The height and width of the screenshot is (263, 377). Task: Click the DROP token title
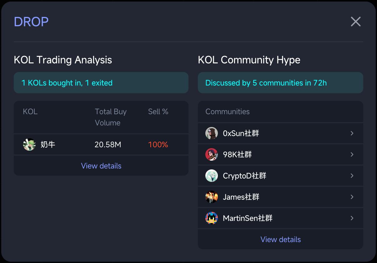[x=31, y=22]
